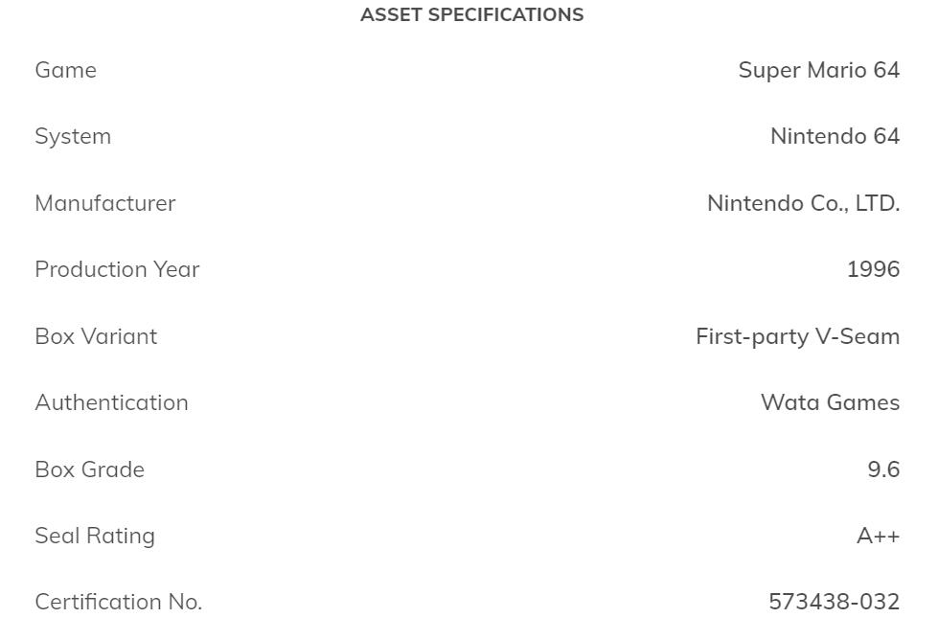Viewport: 938px width, 618px height.
Task: Select the 1996 production year value
Action: point(873,269)
